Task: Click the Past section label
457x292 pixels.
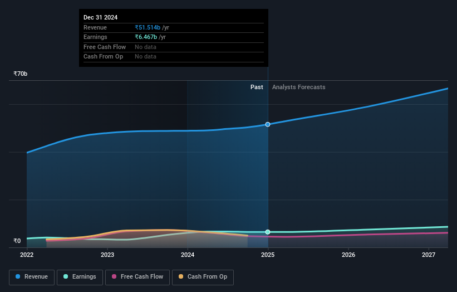Action: click(x=257, y=87)
